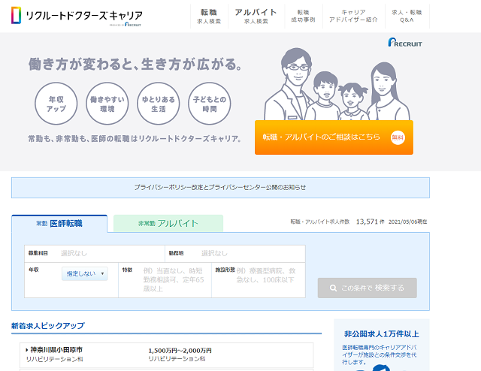Click the 募集科目 selection field

[x=95, y=253]
